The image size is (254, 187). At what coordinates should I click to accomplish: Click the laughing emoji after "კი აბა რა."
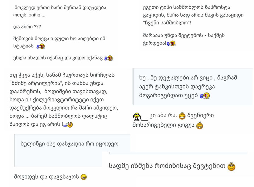(x=182, y=116)
